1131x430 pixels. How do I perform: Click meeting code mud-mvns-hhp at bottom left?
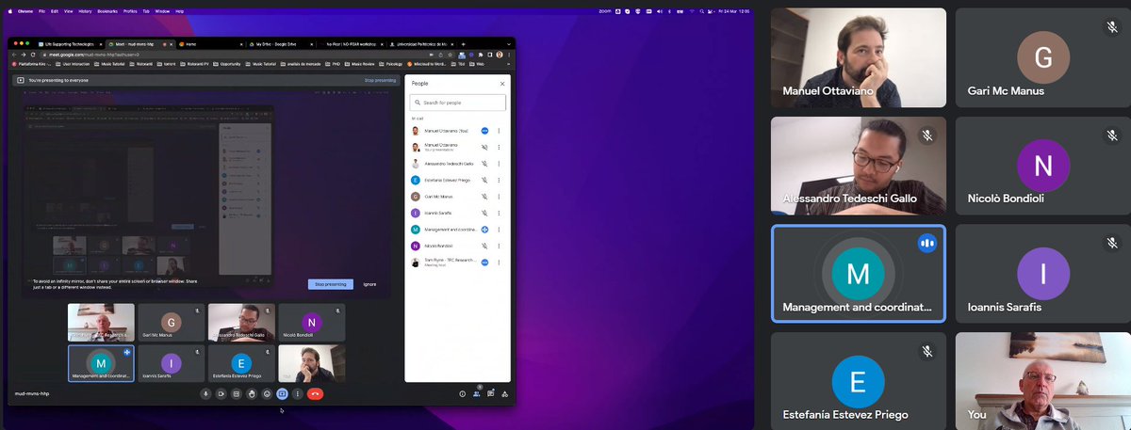(32, 393)
